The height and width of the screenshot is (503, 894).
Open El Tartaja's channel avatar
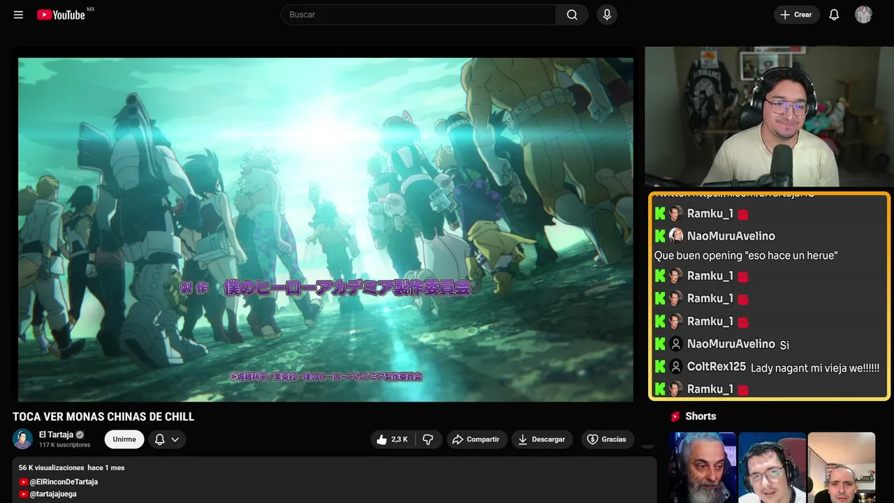point(23,439)
